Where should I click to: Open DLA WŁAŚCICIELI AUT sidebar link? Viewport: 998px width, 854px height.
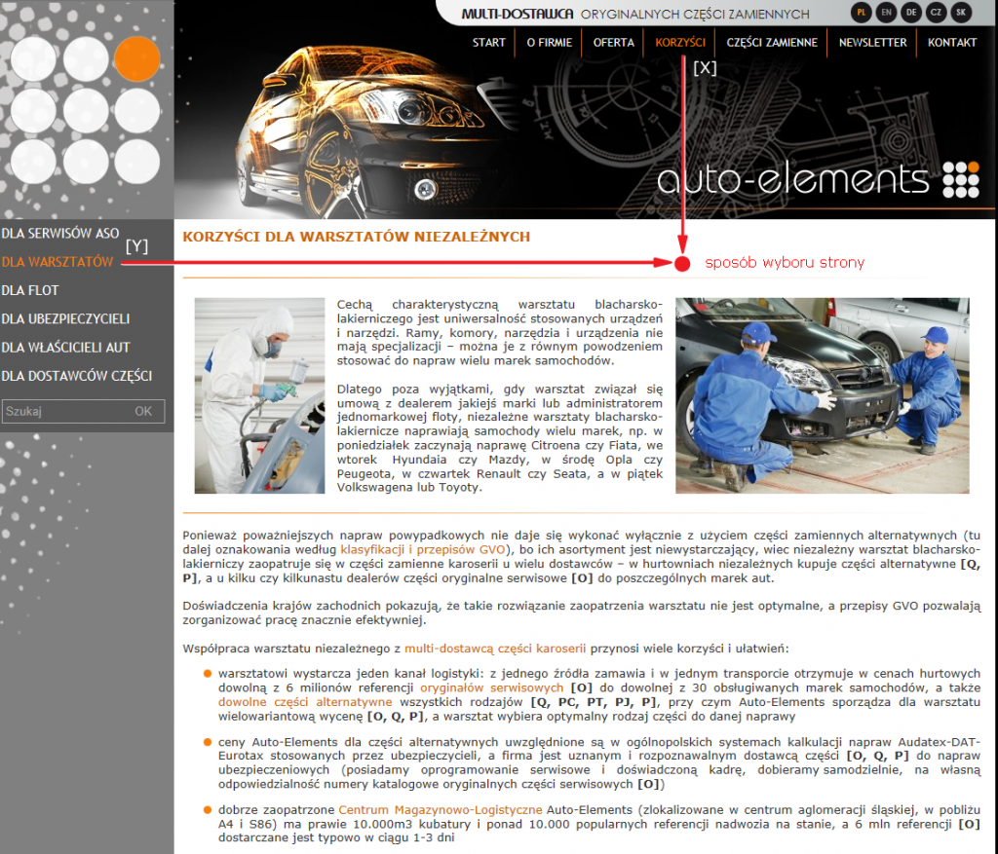pyautogui.click(x=65, y=348)
